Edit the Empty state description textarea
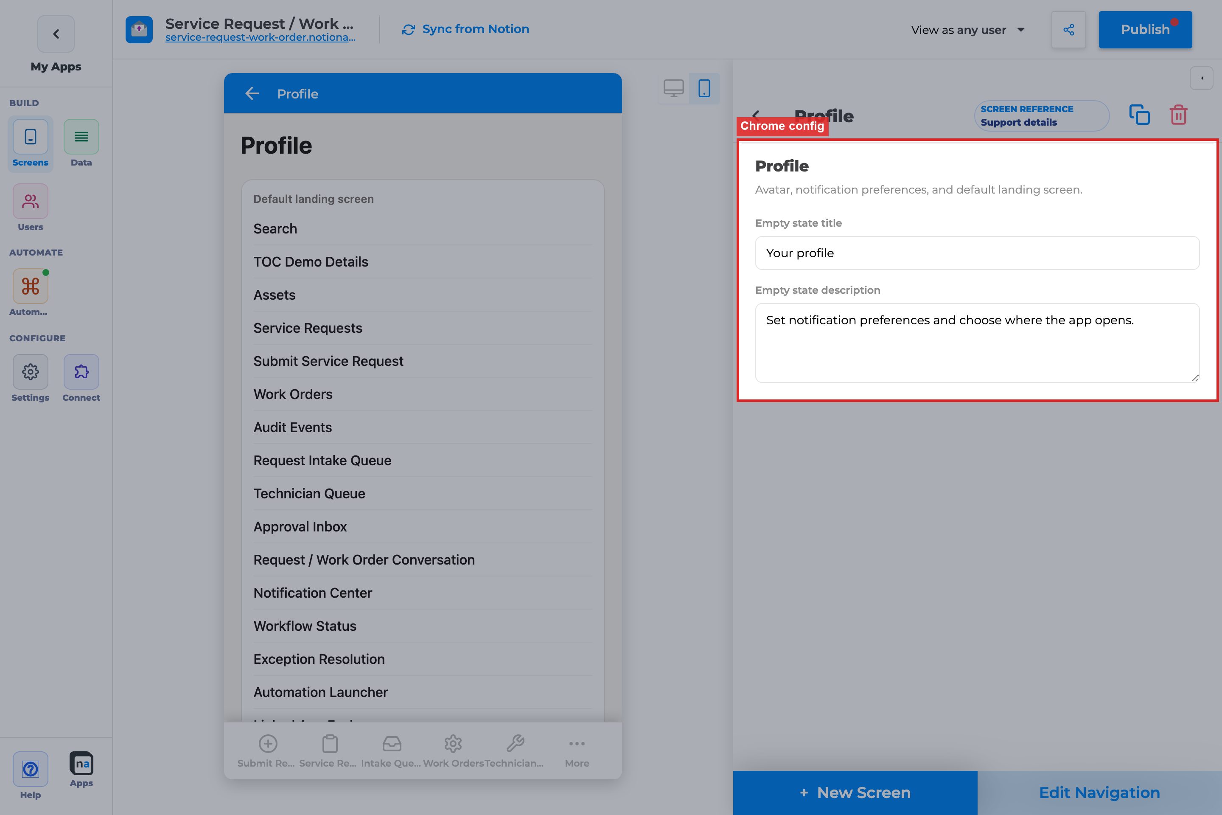Image resolution: width=1222 pixels, height=815 pixels. [x=977, y=343]
